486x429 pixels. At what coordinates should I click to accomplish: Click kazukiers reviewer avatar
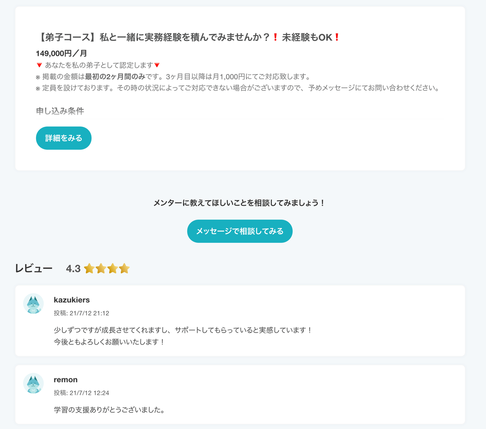coord(34,304)
